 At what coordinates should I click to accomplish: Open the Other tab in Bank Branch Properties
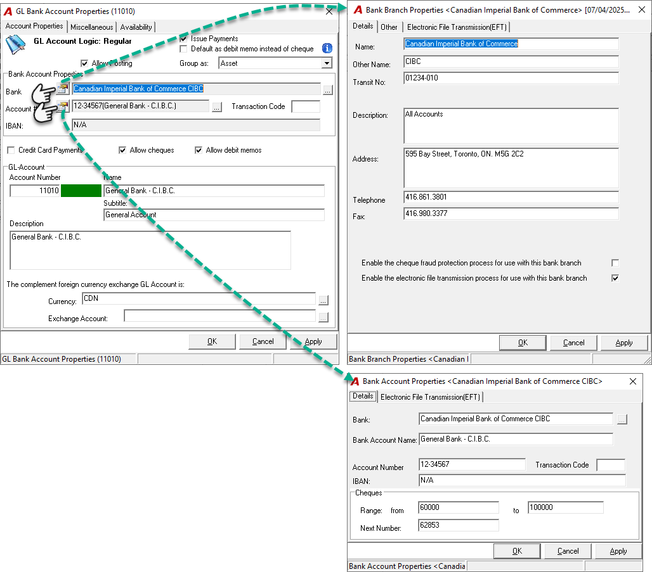(389, 27)
